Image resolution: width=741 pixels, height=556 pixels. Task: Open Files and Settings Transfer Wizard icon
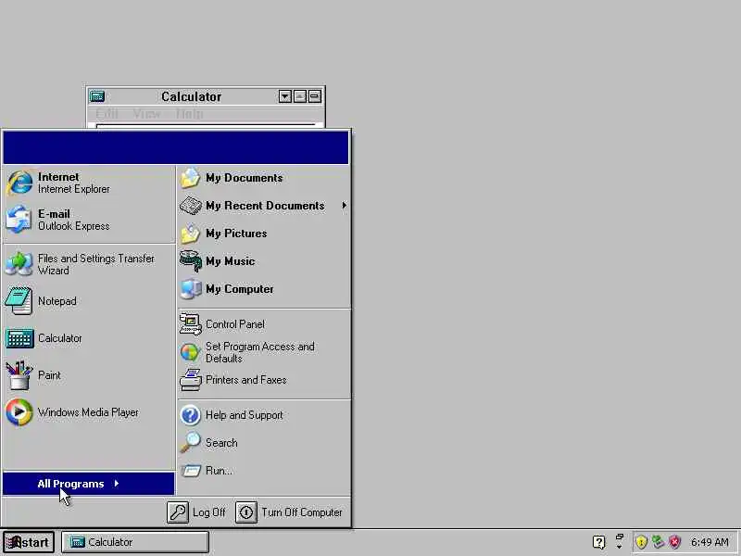[x=19, y=264]
